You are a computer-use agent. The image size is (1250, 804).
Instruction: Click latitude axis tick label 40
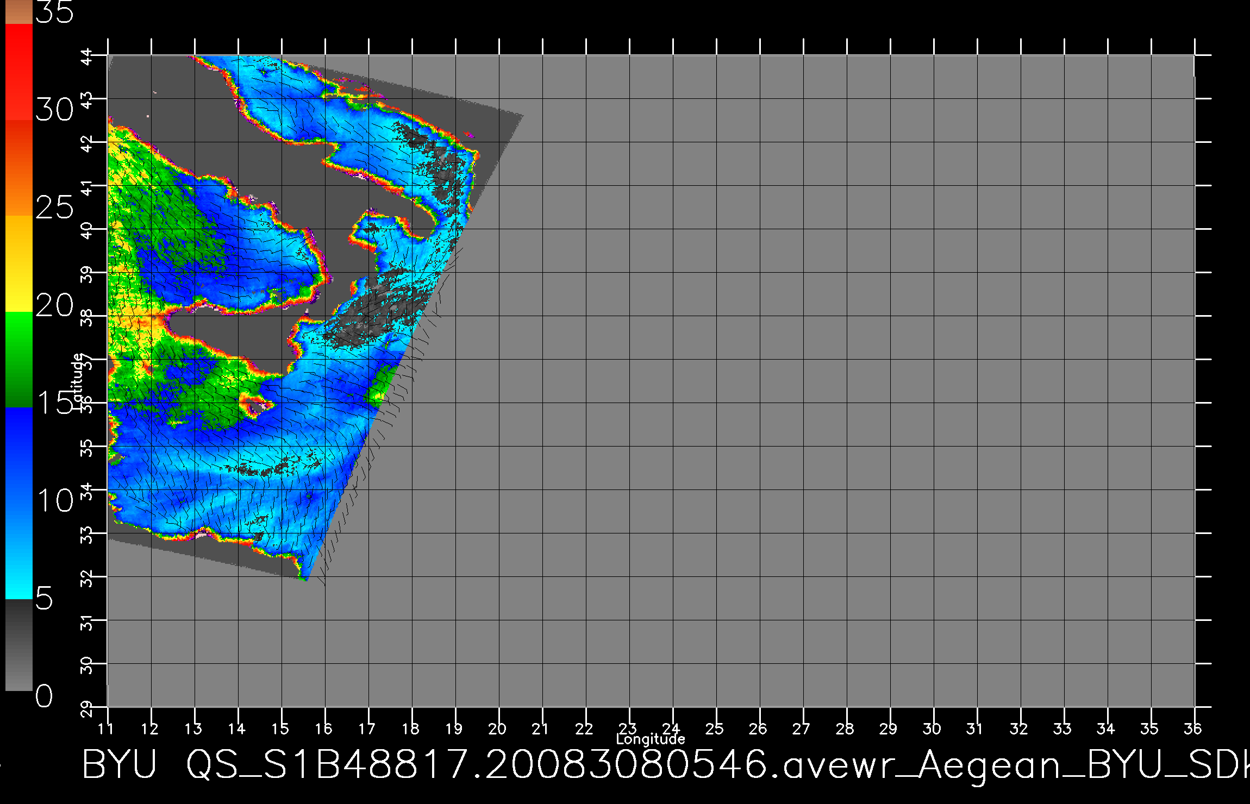pyautogui.click(x=87, y=230)
